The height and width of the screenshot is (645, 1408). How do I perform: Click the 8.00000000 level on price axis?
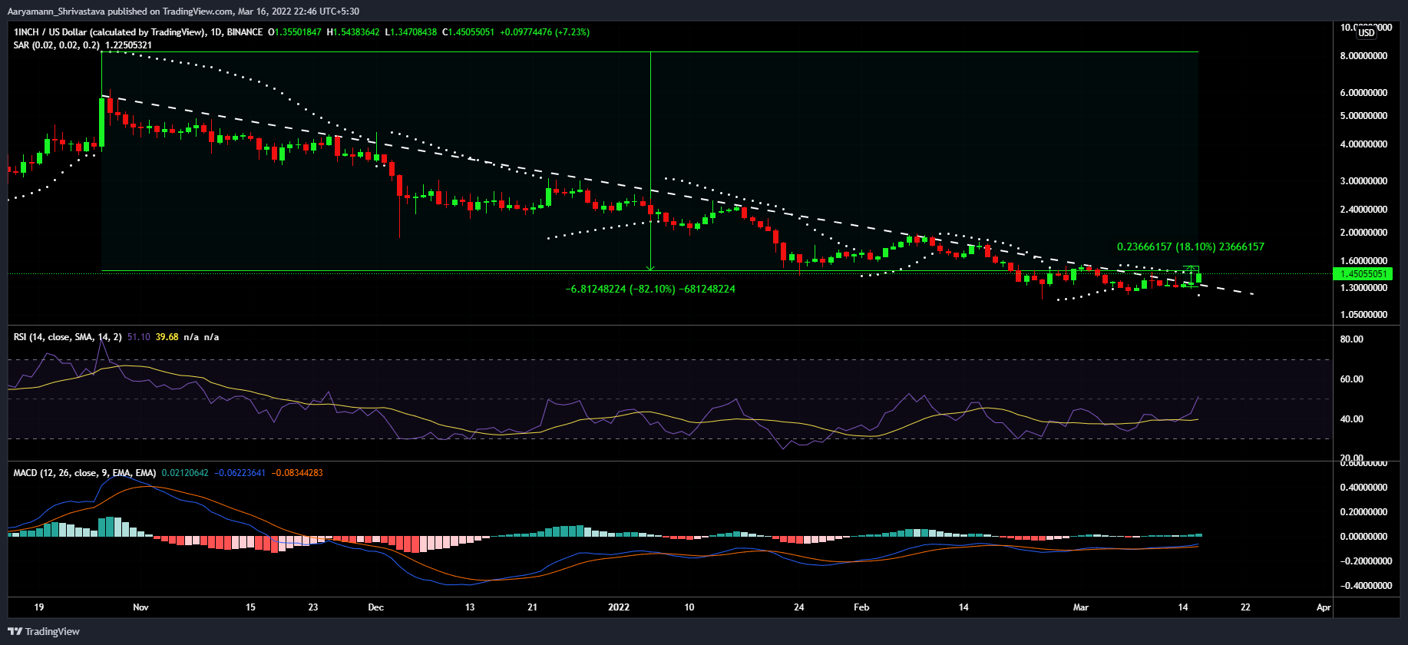pos(1363,56)
